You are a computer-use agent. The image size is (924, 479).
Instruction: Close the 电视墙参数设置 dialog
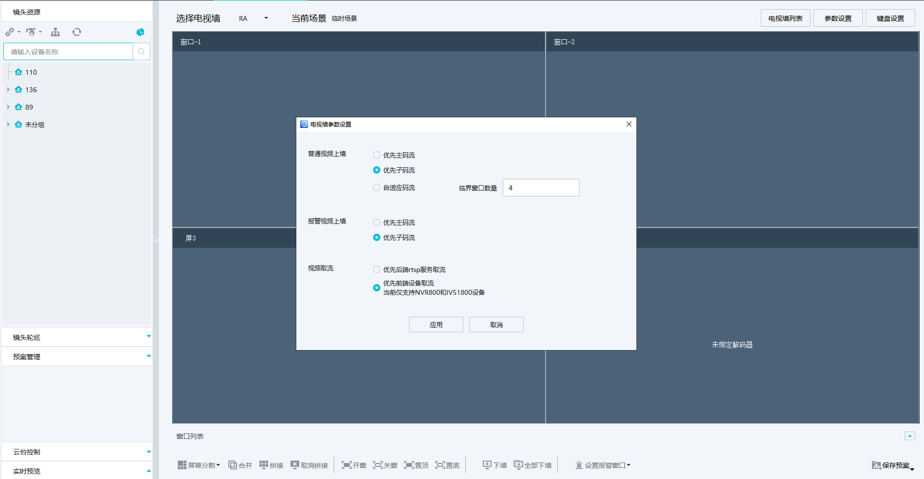pyautogui.click(x=629, y=124)
